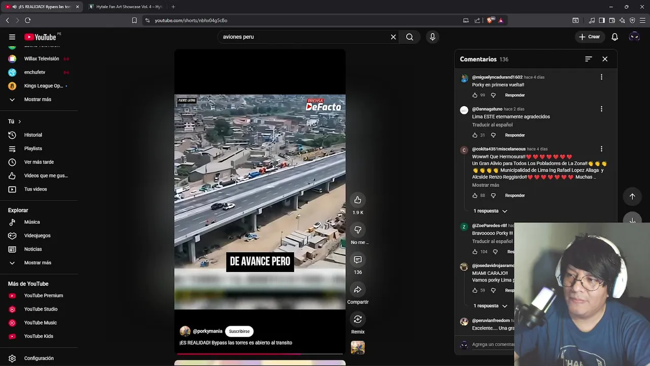
Task: Reply to miguelyncadurand1602 with Responder
Action: point(514,95)
